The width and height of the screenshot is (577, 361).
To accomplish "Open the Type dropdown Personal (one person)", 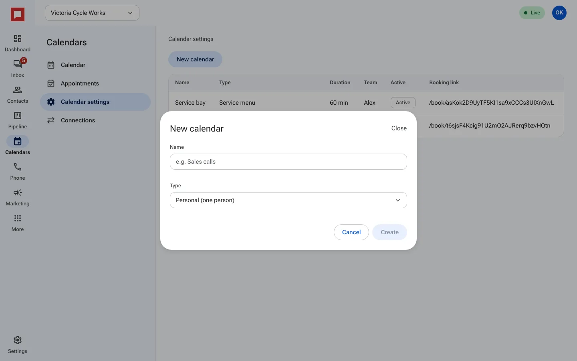I will pyautogui.click(x=288, y=200).
